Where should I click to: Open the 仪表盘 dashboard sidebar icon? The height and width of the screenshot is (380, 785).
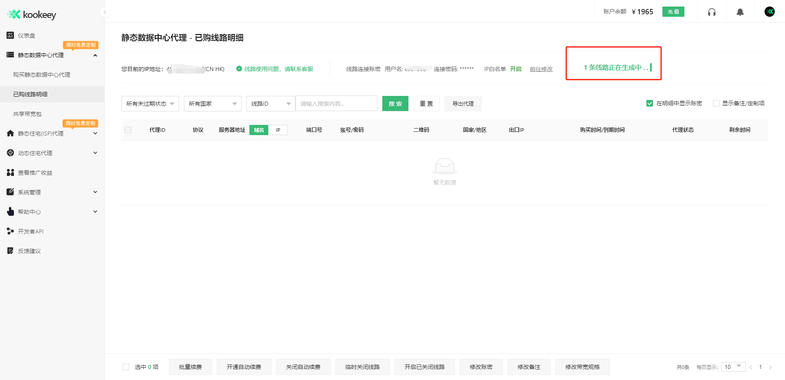(10, 36)
